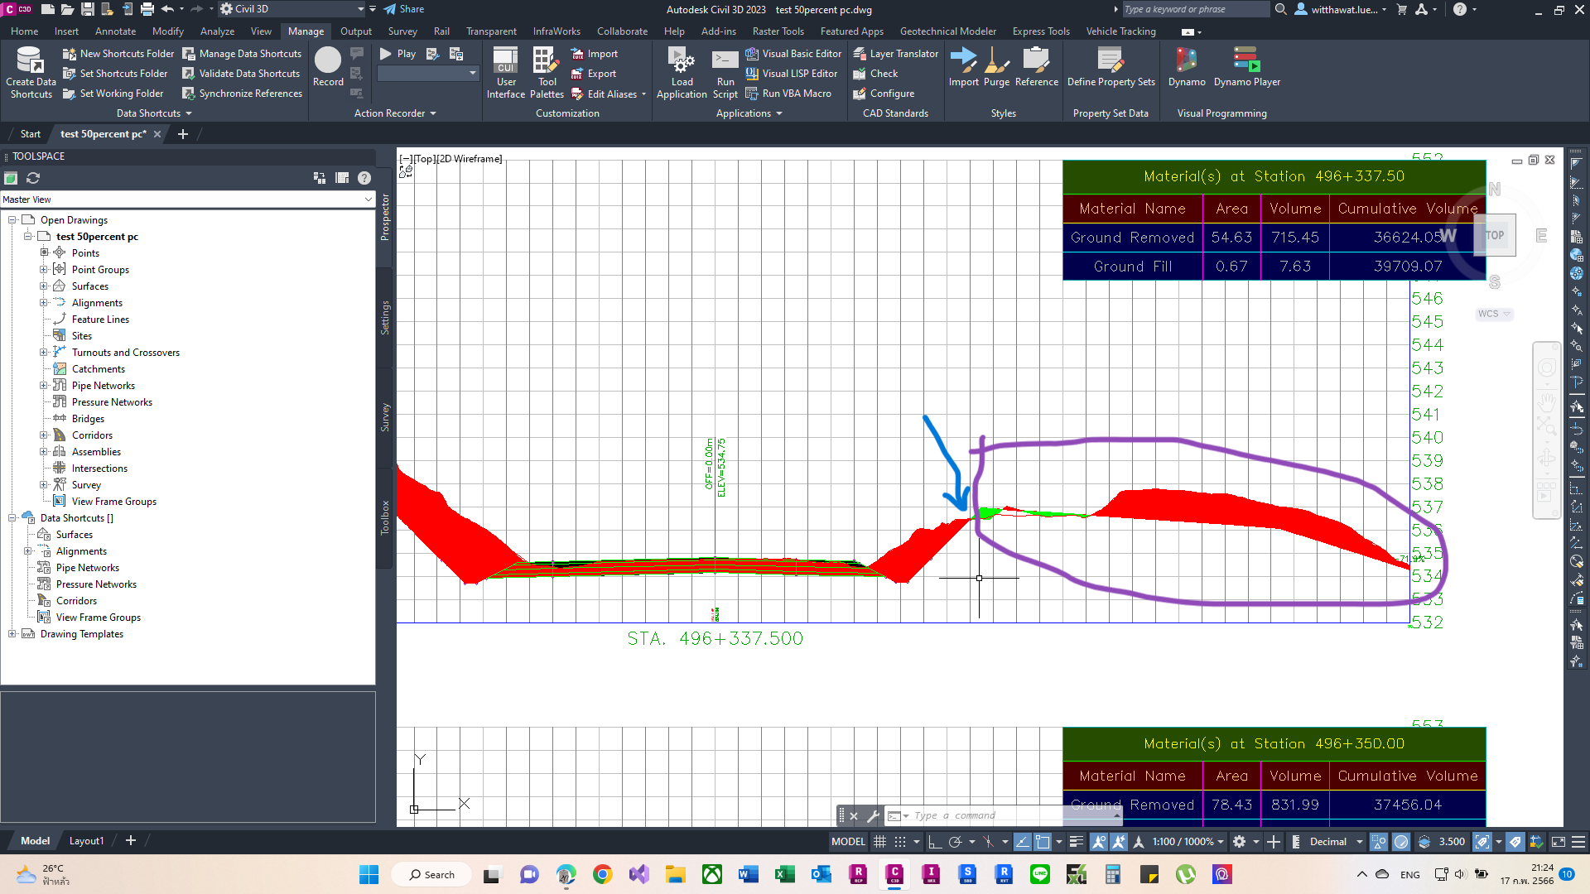
Task: Click Create Data Shortcuts icon
Action: point(31,73)
